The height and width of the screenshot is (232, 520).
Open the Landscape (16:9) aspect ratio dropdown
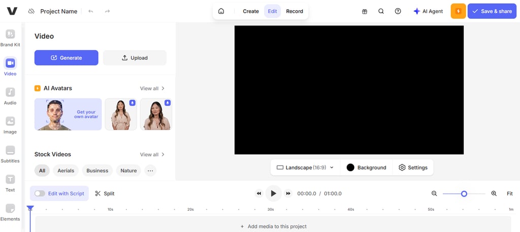tap(305, 168)
